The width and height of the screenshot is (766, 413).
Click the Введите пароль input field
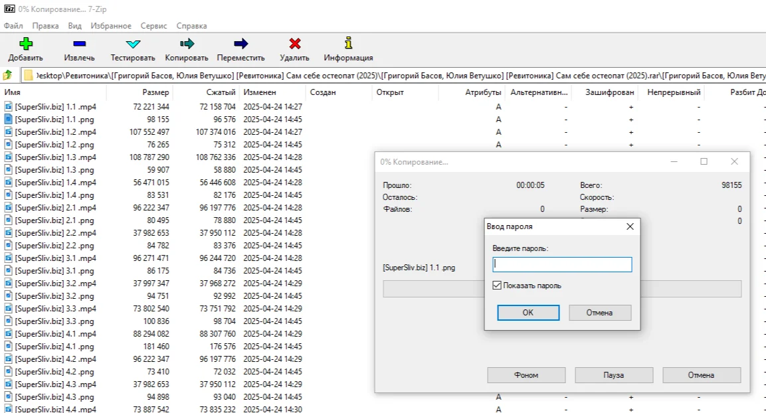pos(561,265)
